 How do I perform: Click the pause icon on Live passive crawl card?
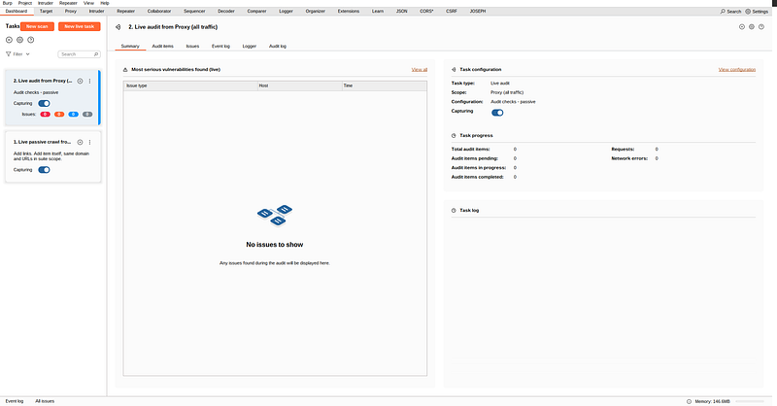(80, 142)
